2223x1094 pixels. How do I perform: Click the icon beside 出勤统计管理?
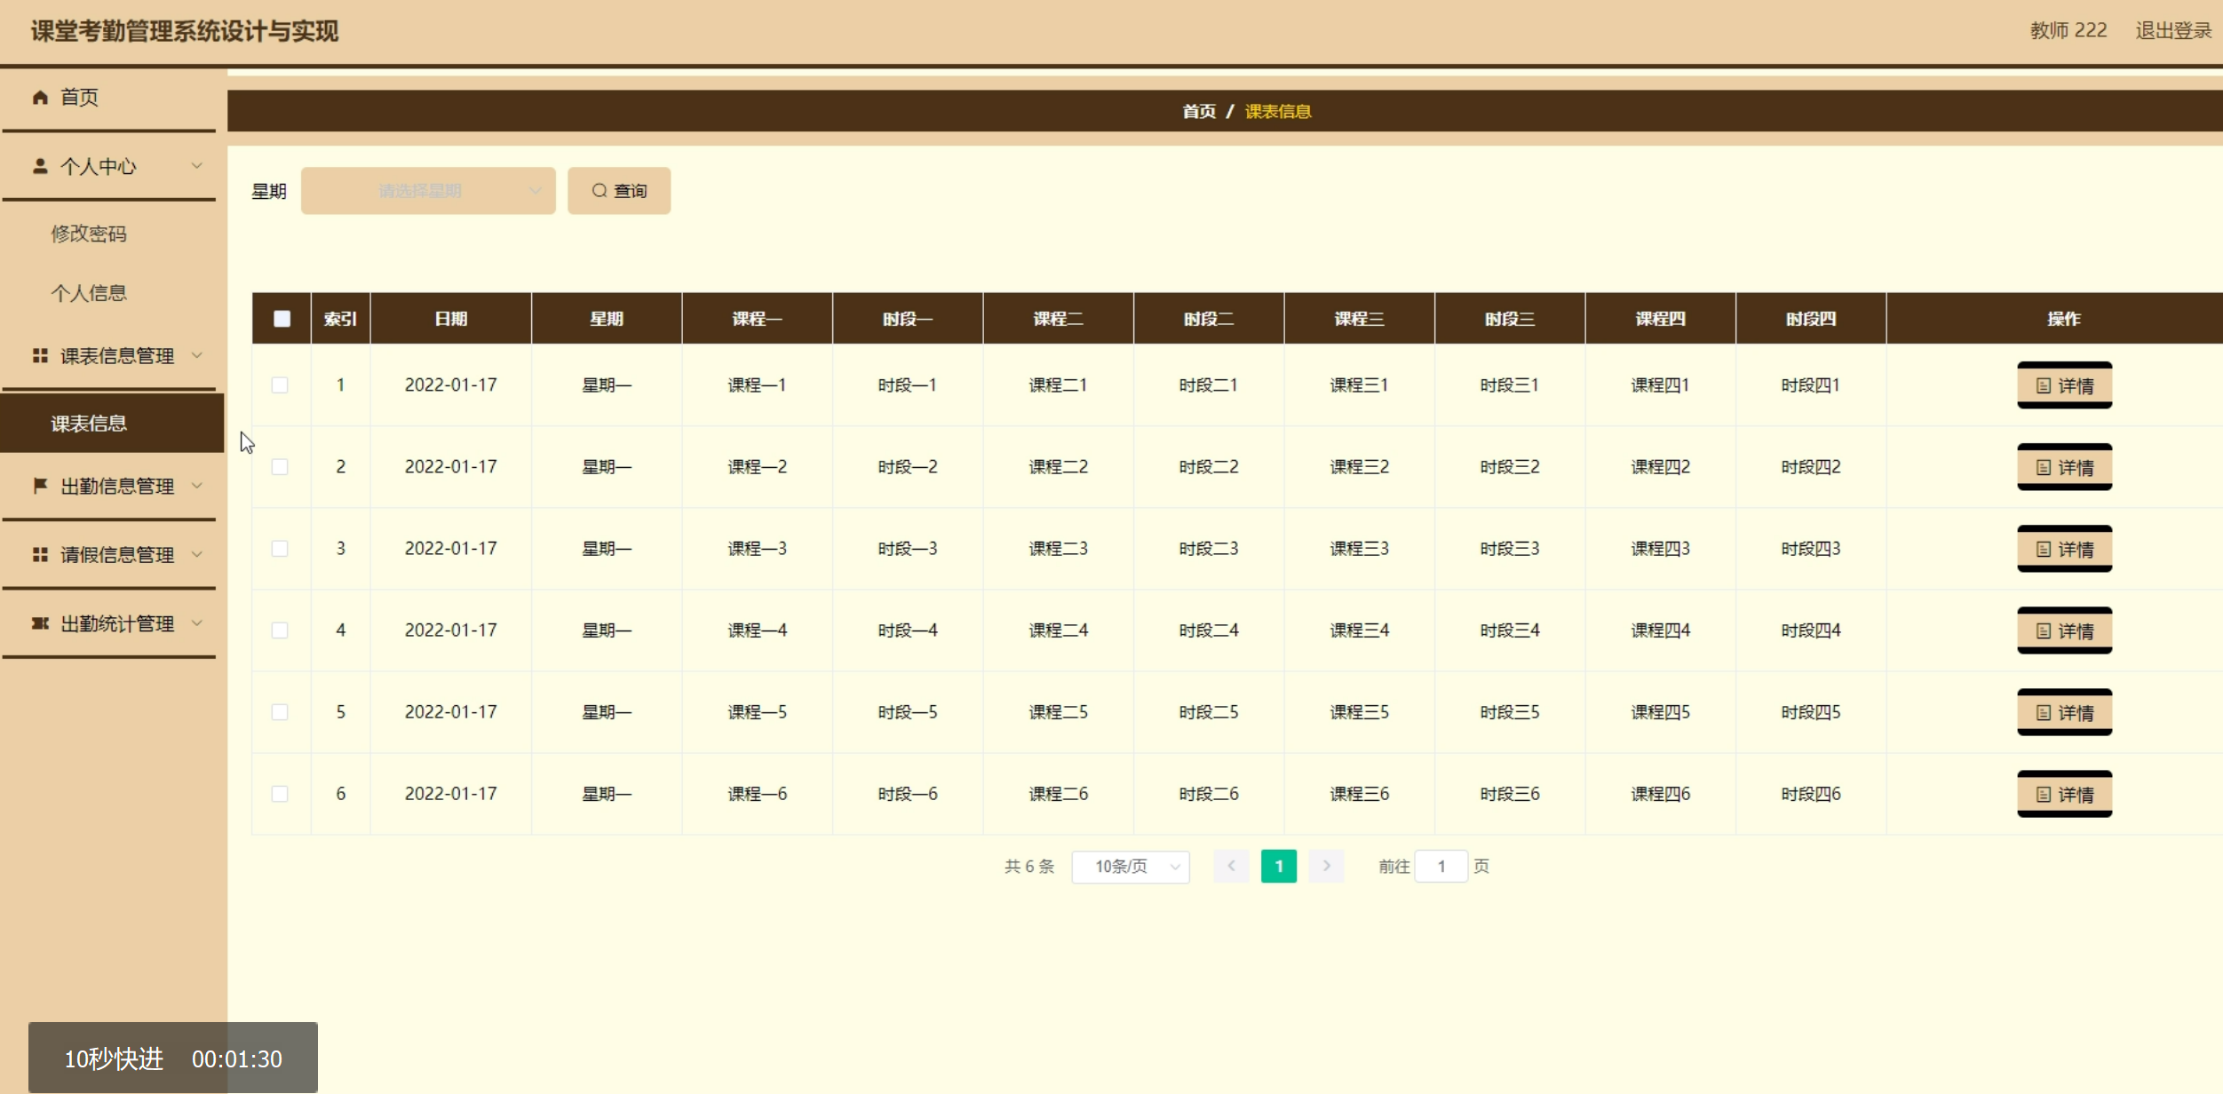(x=40, y=623)
